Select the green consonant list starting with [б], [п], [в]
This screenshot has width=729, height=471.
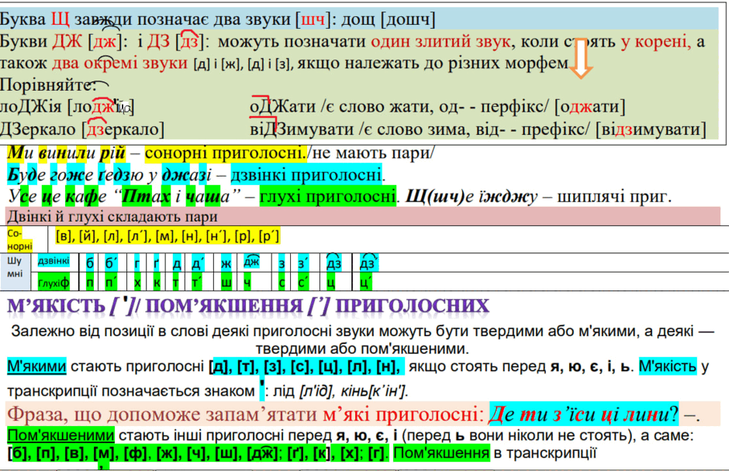[x=198, y=453]
